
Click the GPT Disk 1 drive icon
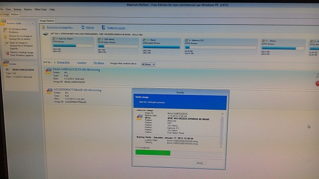(46, 34)
